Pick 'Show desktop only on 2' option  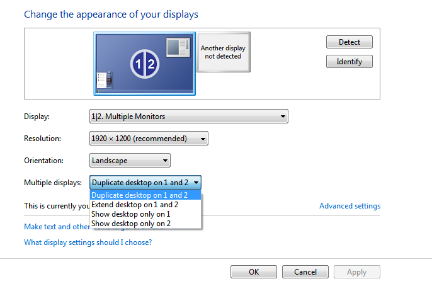pyautogui.click(x=130, y=224)
